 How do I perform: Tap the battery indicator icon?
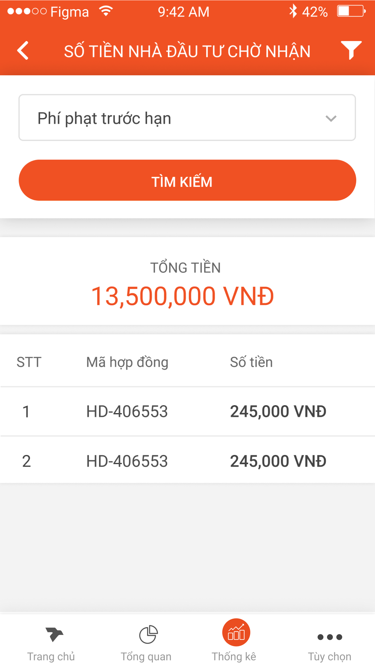click(351, 11)
